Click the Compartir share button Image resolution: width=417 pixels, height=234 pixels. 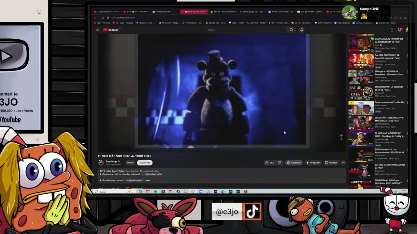[294, 162]
